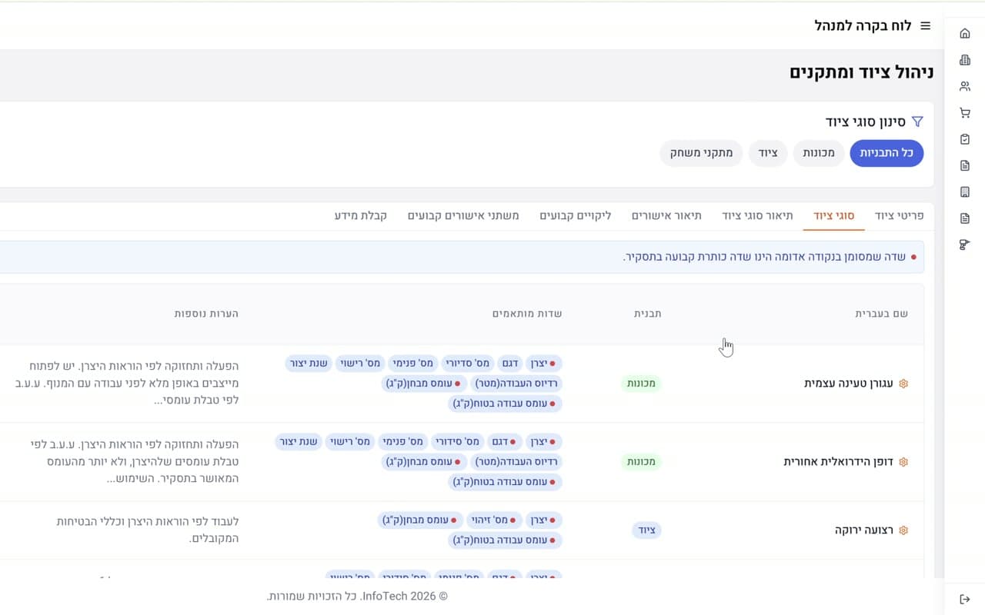Image resolution: width=985 pixels, height=615 pixels.
Task: Click the יצרן tag in דופן הידראולית אחורית row
Action: (544, 442)
